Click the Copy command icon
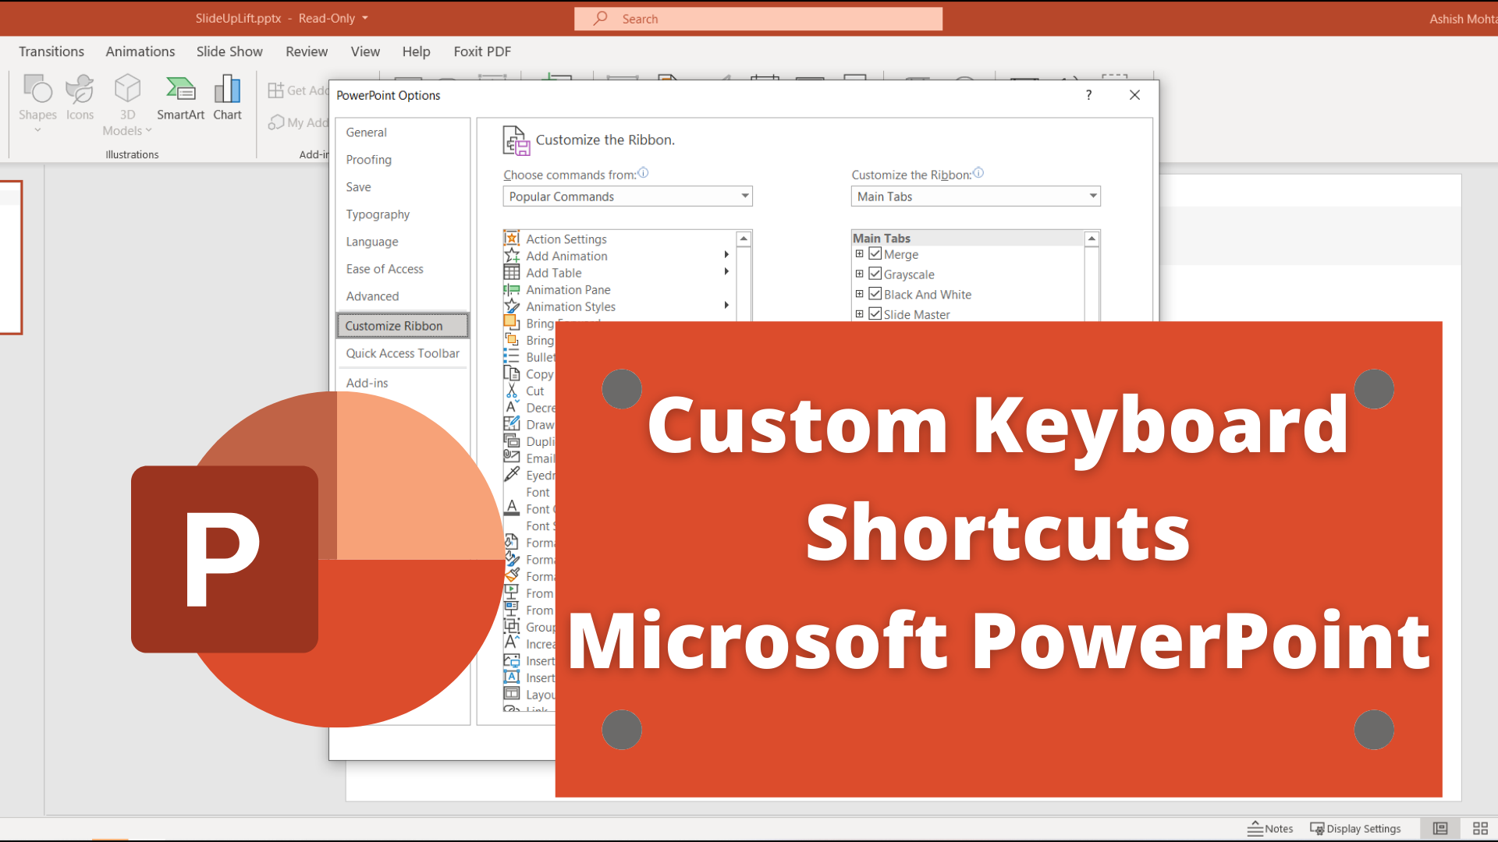The width and height of the screenshot is (1498, 842). 512,373
